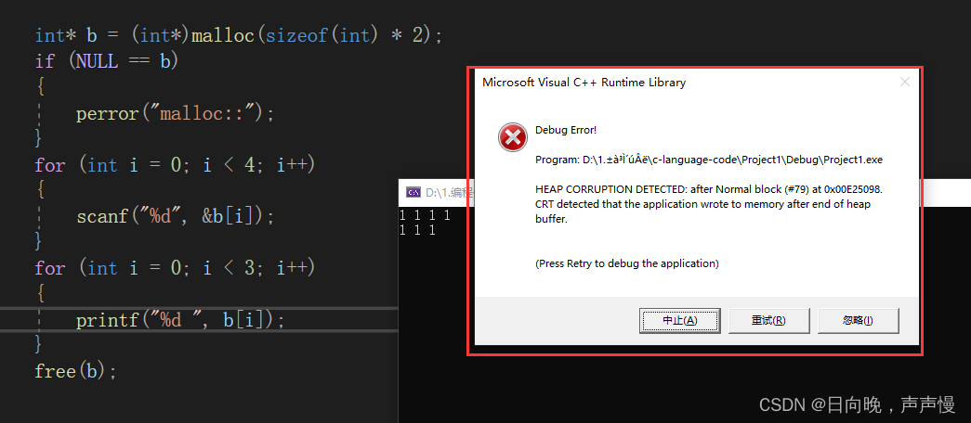Click the Microsoft Visual C++ Runtime Library title
This screenshot has width=971, height=423.
(584, 83)
